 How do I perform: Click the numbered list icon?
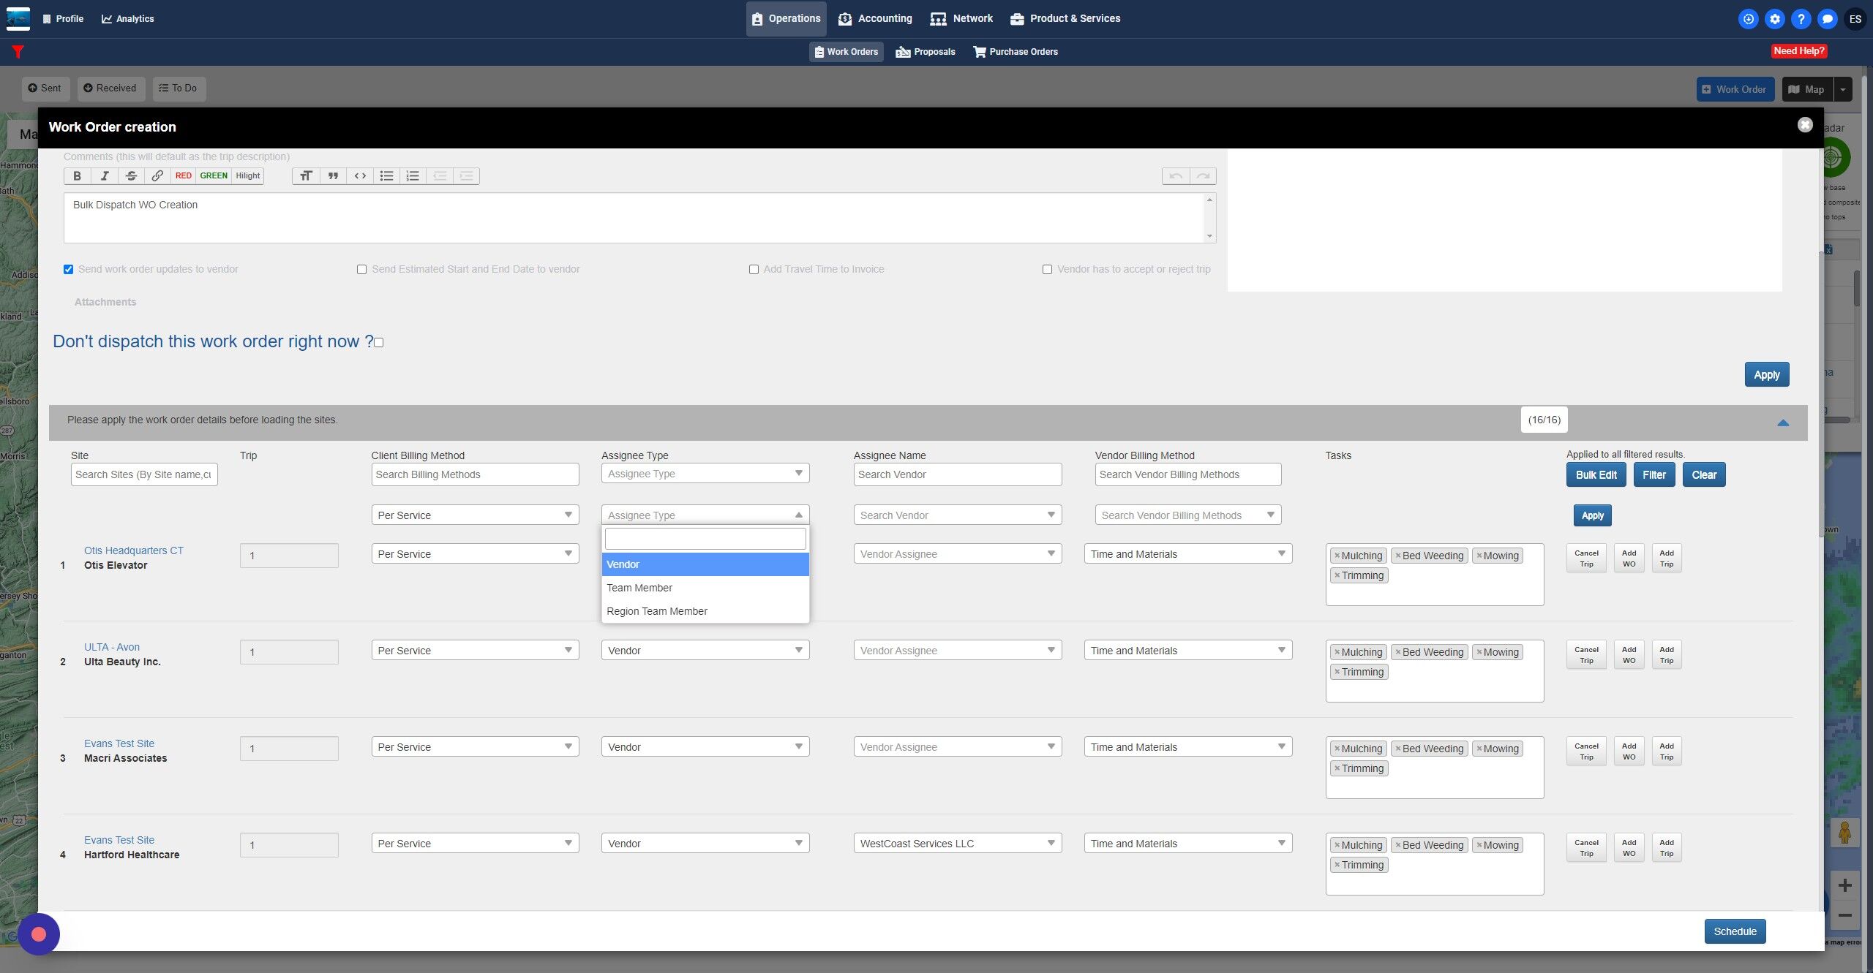pyautogui.click(x=413, y=175)
